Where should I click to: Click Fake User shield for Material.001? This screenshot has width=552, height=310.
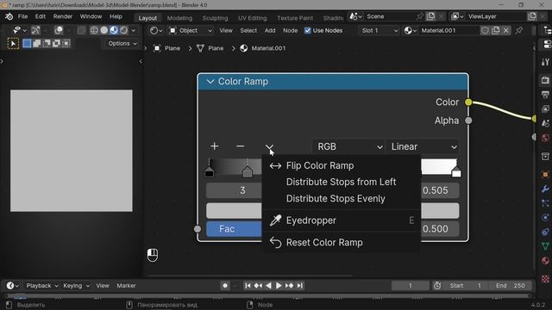coord(485,31)
